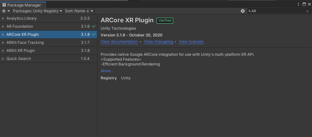
Task: Click More... to expand description
Action: (107, 71)
